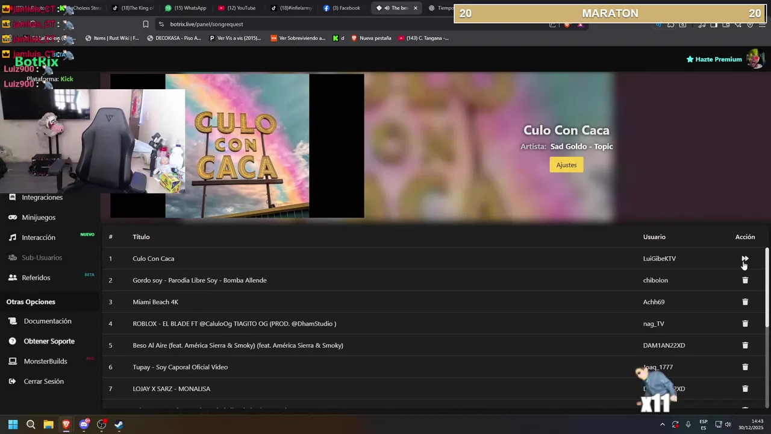
Task: Select the Gordo soy - Parodia Libre Soy title
Action: click(x=199, y=280)
